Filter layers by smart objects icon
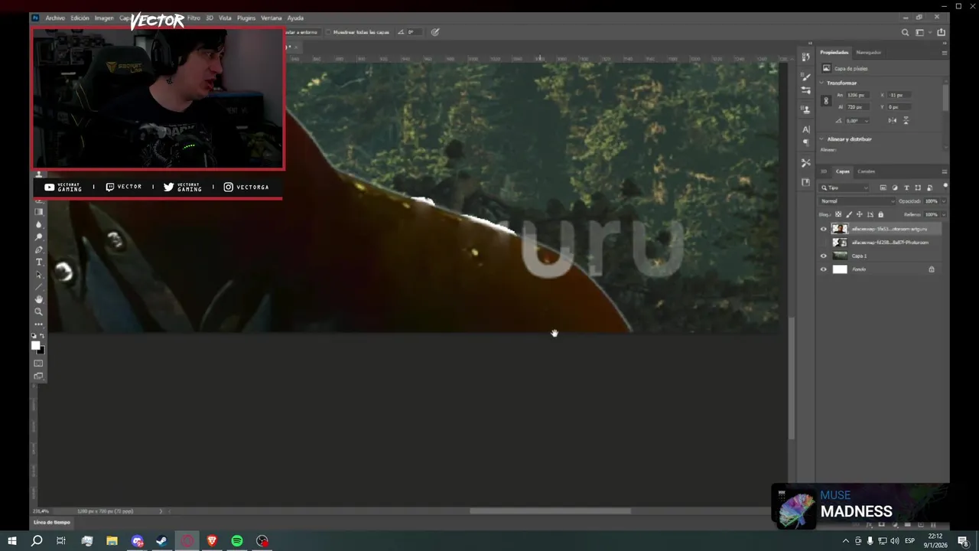Screen dimensions: 979x551 929,187
